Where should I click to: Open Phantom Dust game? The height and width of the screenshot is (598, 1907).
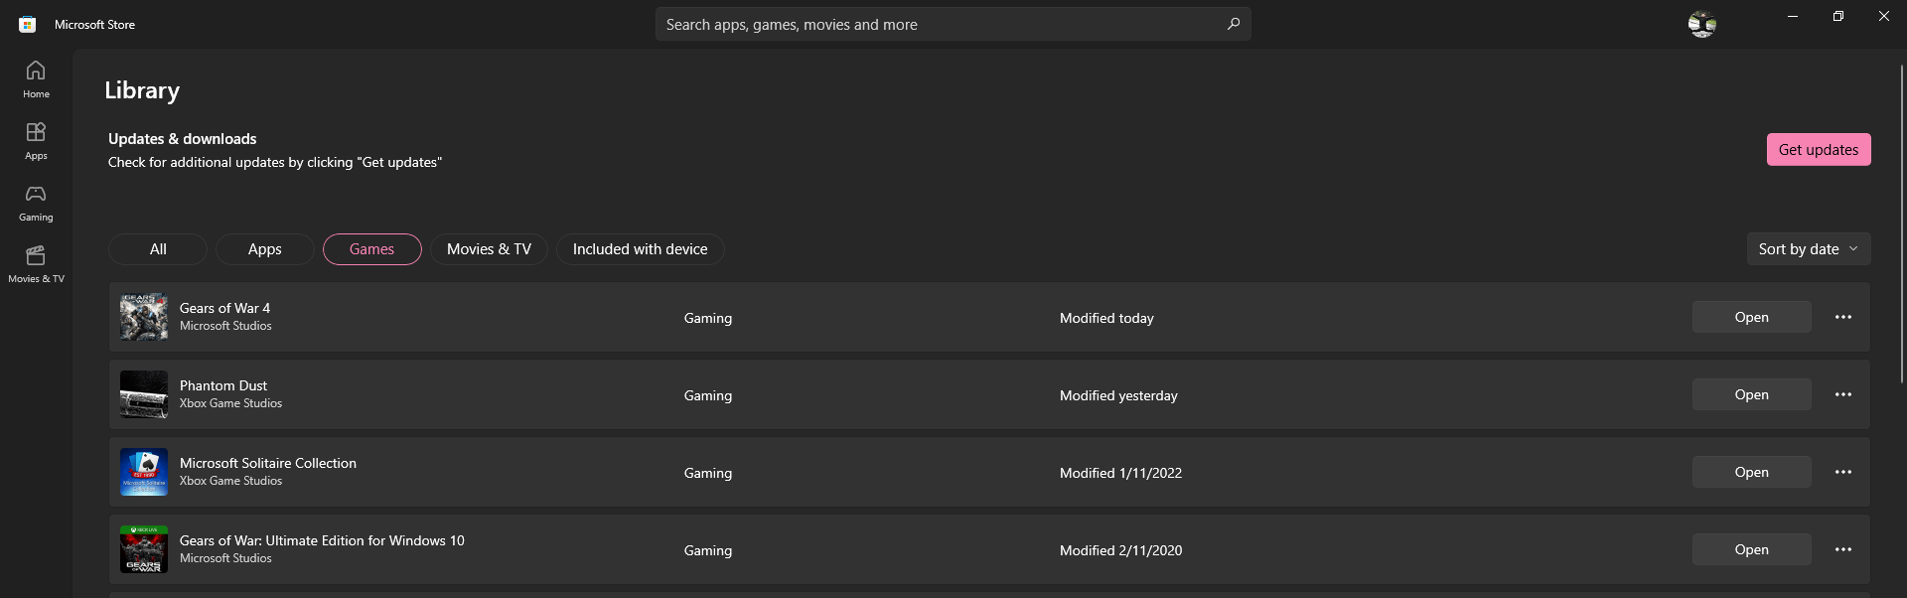(x=1751, y=394)
